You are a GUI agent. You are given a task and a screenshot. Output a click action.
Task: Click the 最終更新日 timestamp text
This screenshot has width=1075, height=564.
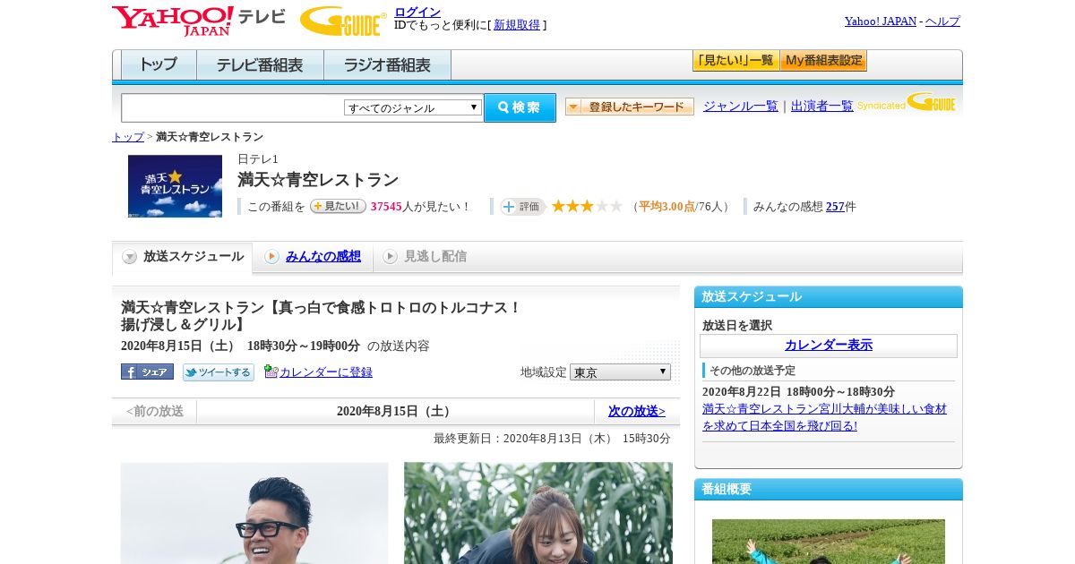[552, 439]
